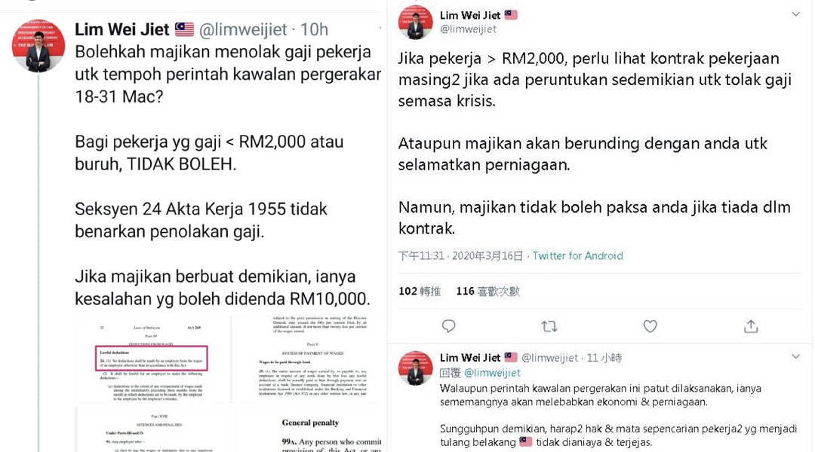
Task: View the 116 likes list
Action: [x=488, y=291]
